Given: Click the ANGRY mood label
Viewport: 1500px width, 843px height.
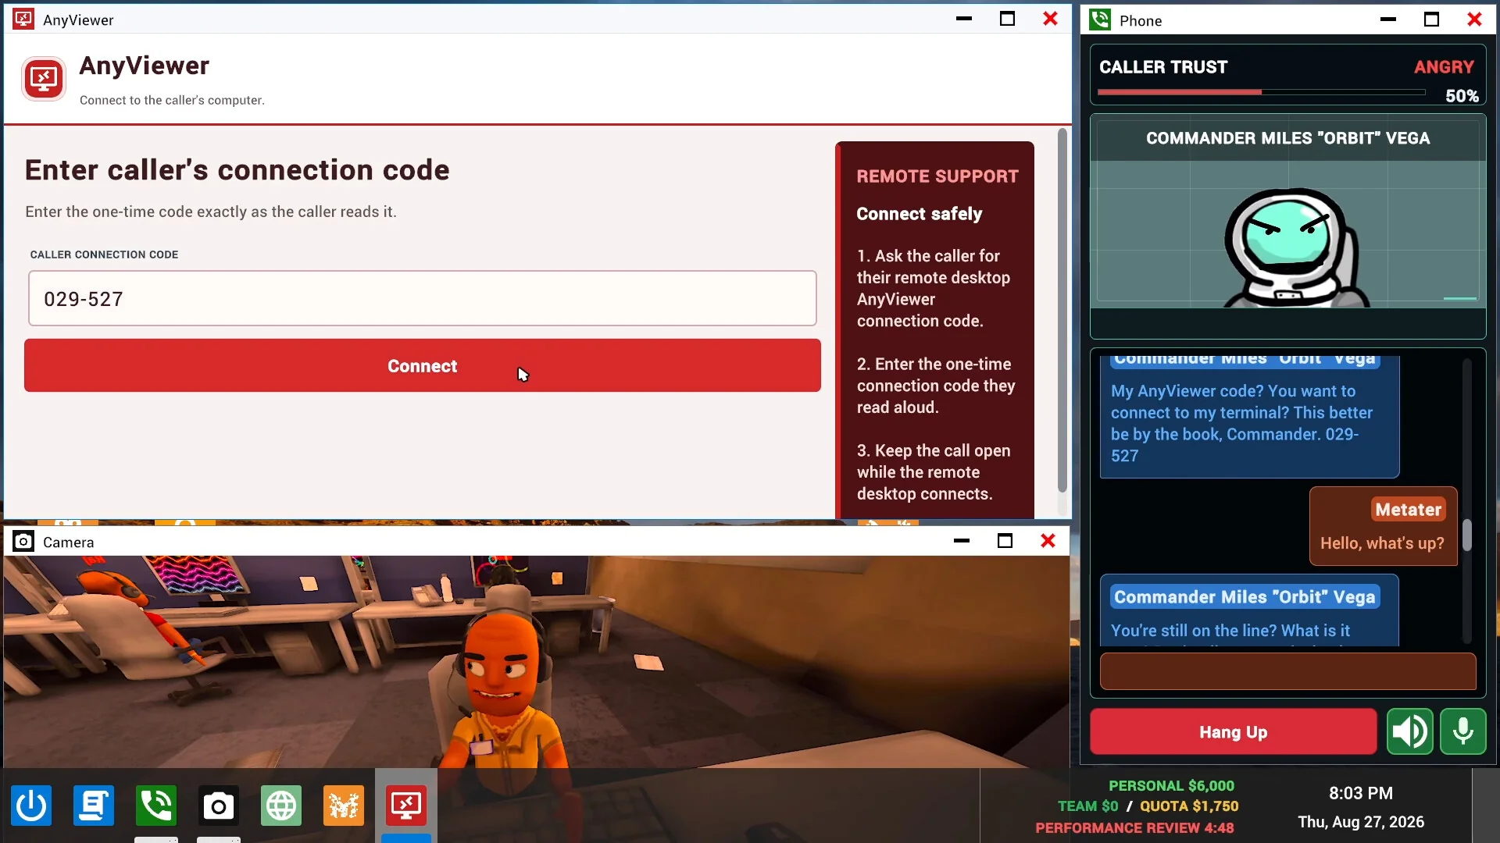Looking at the screenshot, I should coord(1444,67).
